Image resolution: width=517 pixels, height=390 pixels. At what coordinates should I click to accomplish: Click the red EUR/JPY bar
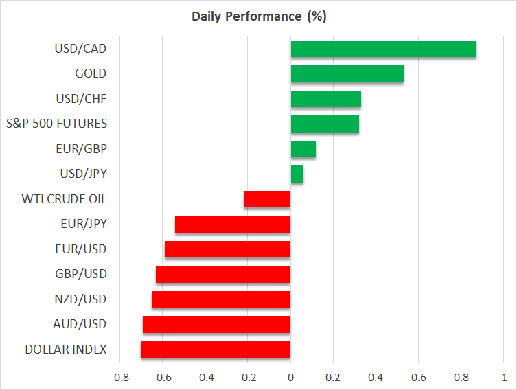[233, 225]
